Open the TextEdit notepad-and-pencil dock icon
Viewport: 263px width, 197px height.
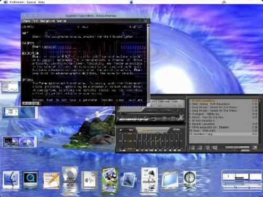[51, 180]
